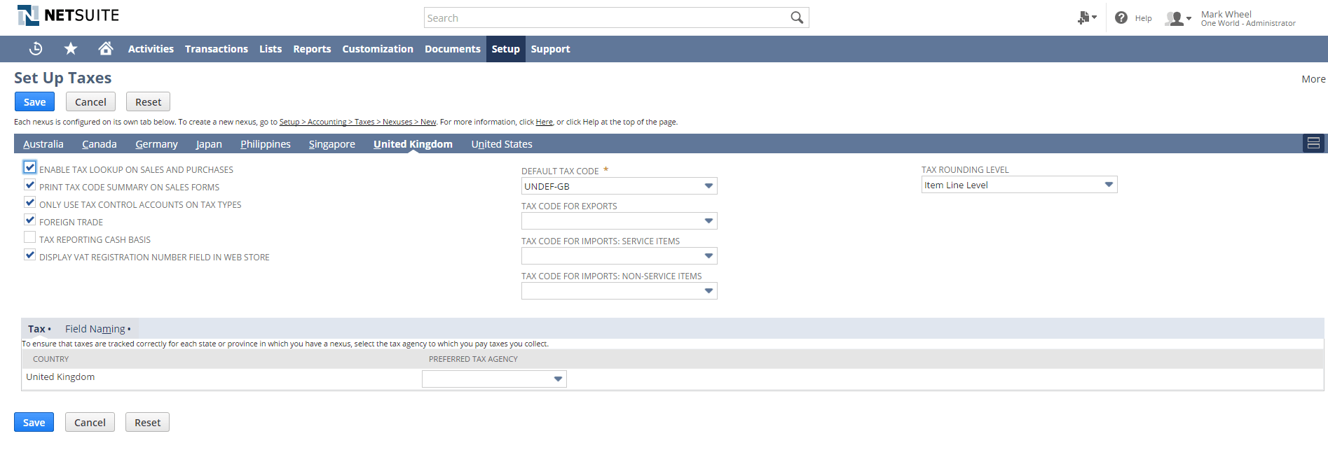
Task: Switch to the Japan nexus tab
Action: coord(209,144)
